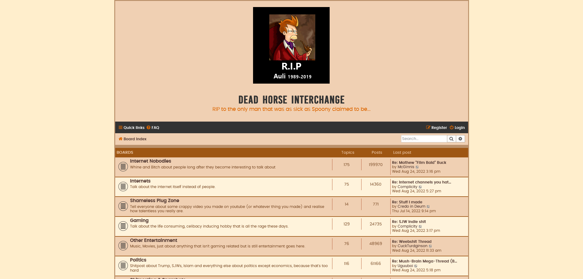The height and width of the screenshot is (279, 583).
Task: Click the R.I.P Auli site logo
Action: (291, 45)
